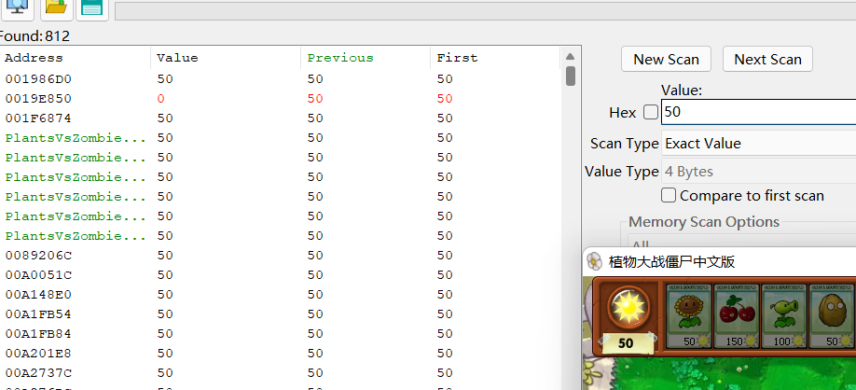Click the red value 0 cell
The width and height of the screenshot is (856, 390).
160,99
